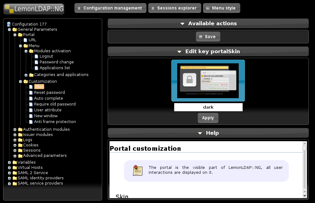Screen dimensions: 315x203
Task: Expand the Advanced parameters node
Action: tap(15, 156)
